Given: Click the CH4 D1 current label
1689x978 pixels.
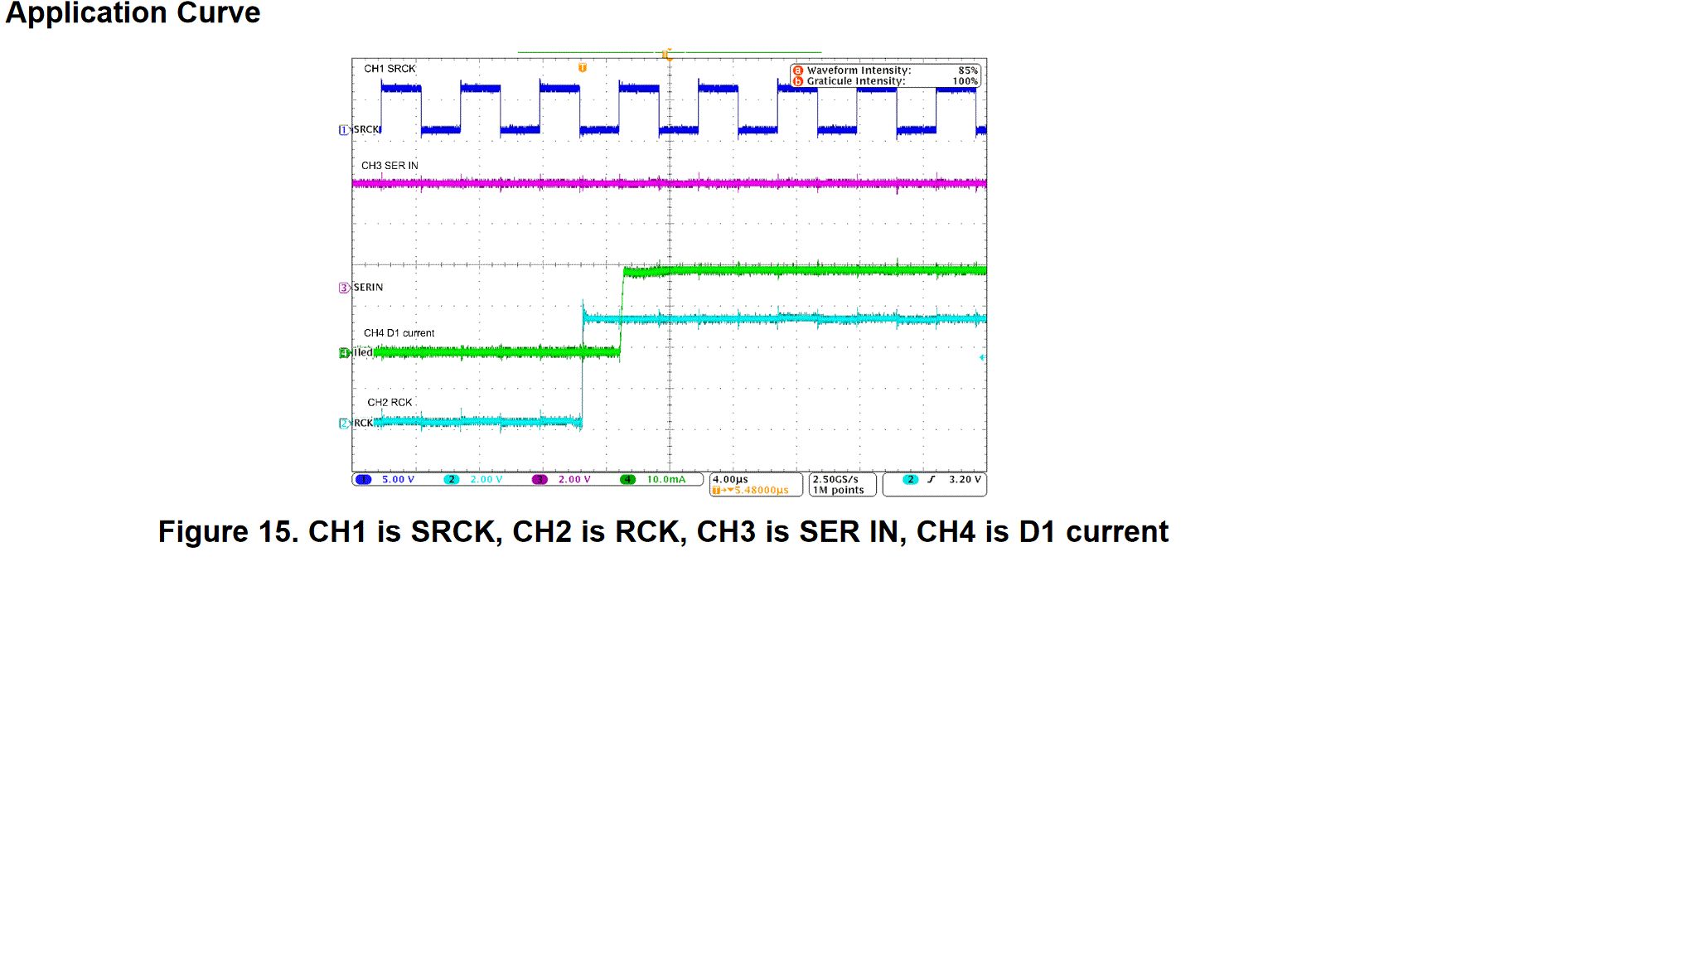Looking at the screenshot, I should point(399,333).
